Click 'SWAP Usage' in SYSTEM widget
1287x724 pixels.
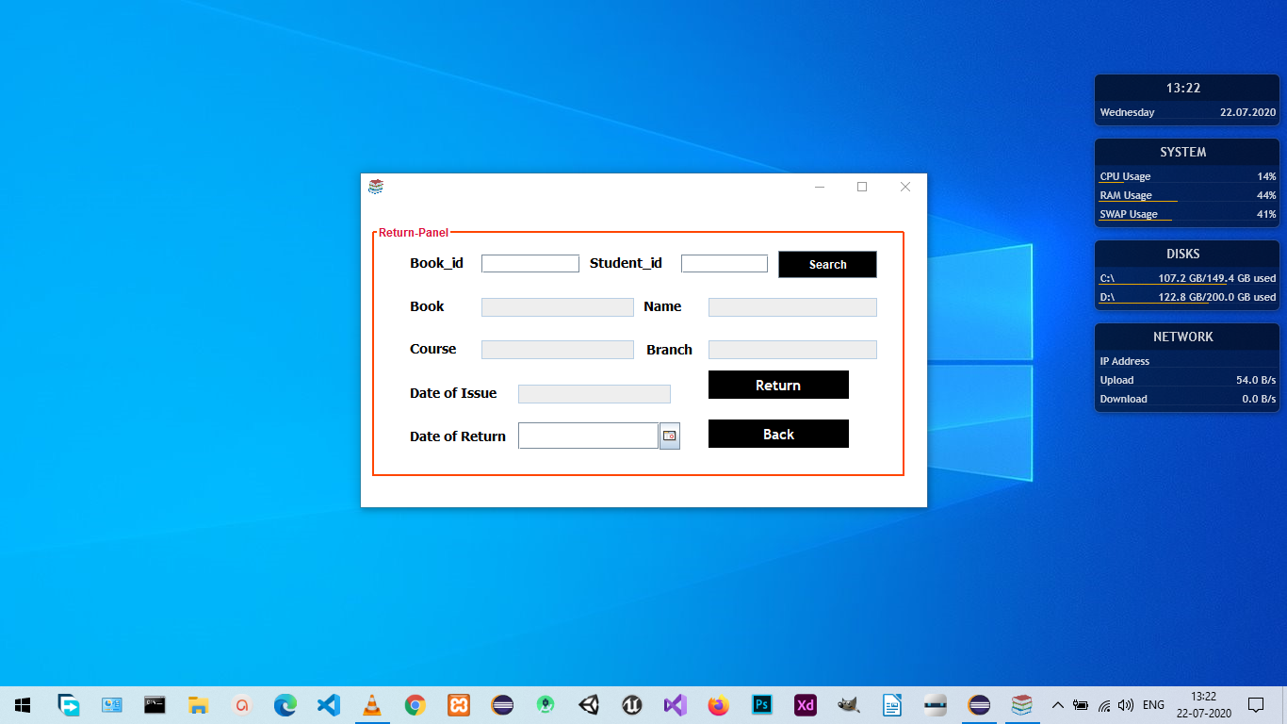point(1129,214)
